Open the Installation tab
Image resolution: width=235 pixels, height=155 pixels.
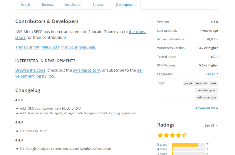73,5
